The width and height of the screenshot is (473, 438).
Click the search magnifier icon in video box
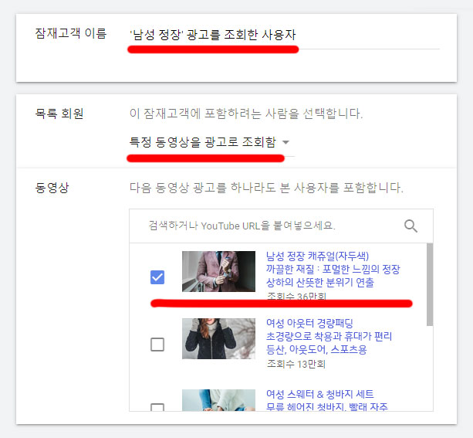(410, 226)
